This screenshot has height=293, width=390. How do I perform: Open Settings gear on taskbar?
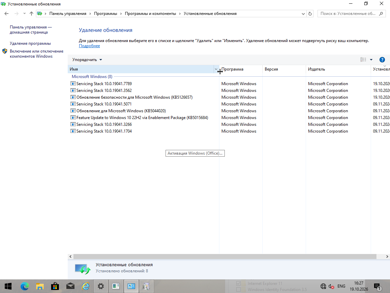tap(101, 286)
